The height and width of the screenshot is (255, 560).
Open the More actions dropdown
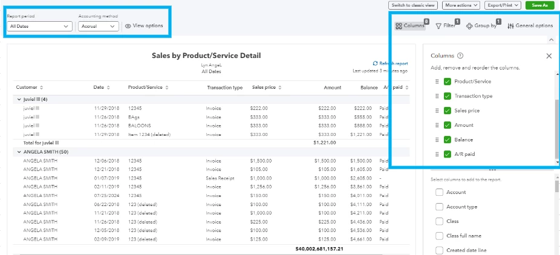[x=462, y=5]
